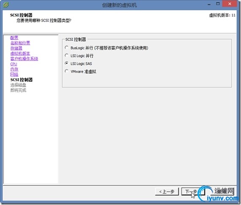Maximize the 创建新的虚拟机 window
Image resolution: width=241 pixels, height=205 pixels.
[218, 4]
